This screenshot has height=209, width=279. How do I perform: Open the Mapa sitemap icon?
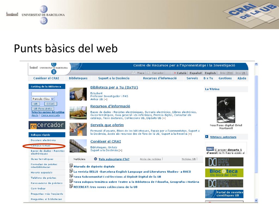tap(134, 73)
